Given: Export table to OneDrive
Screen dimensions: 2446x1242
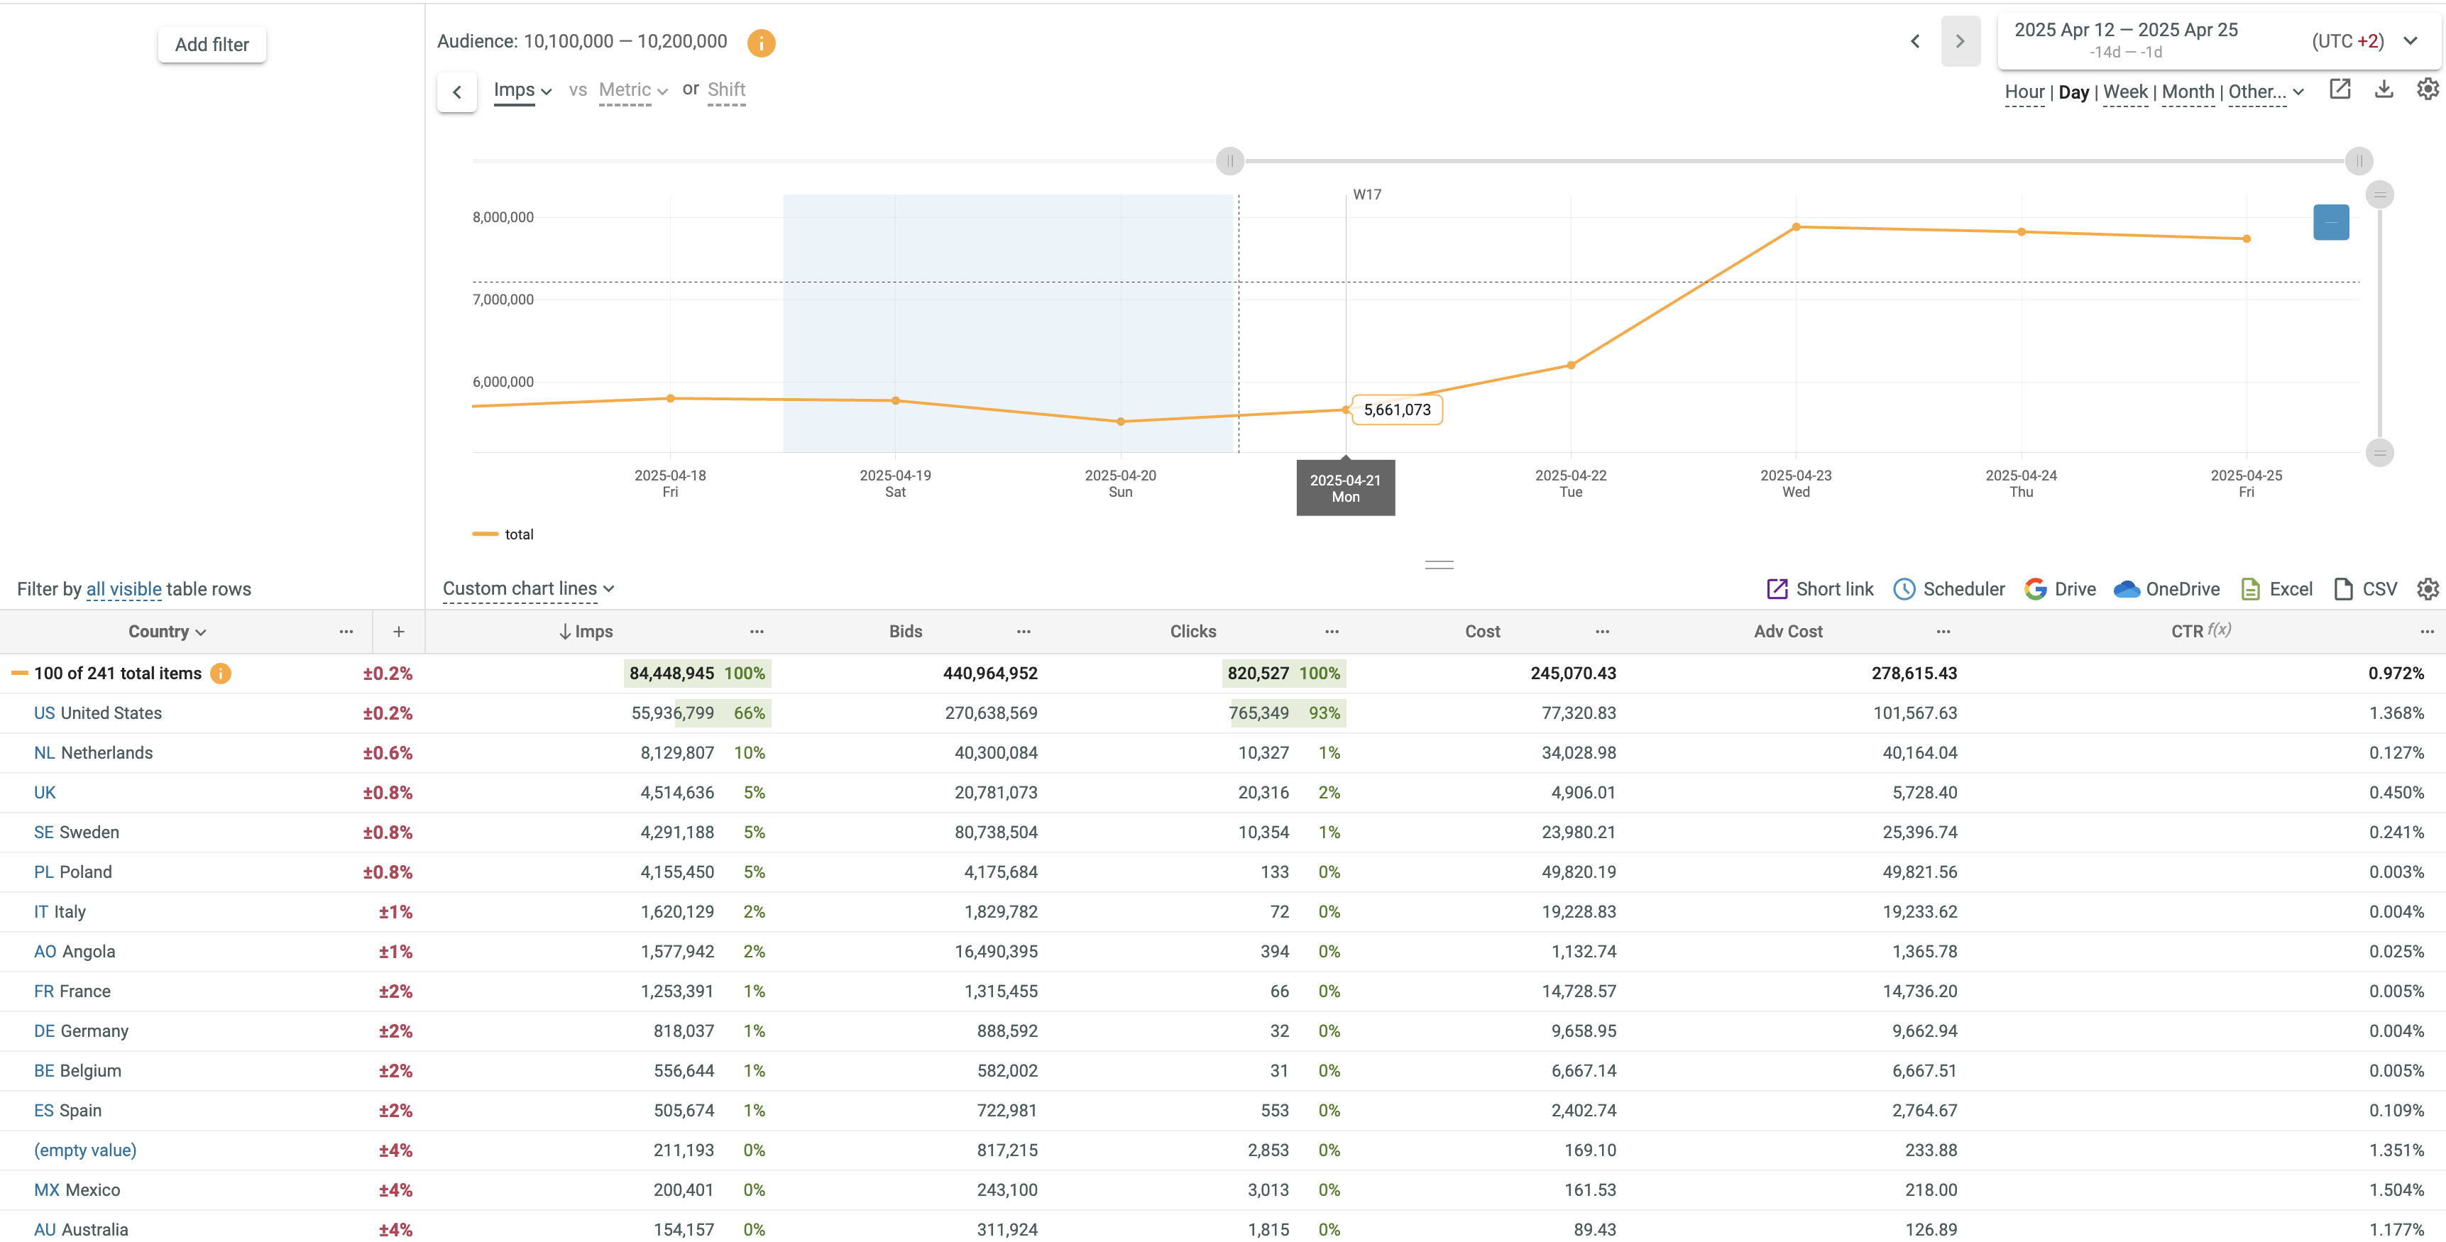Looking at the screenshot, I should [x=2167, y=589].
